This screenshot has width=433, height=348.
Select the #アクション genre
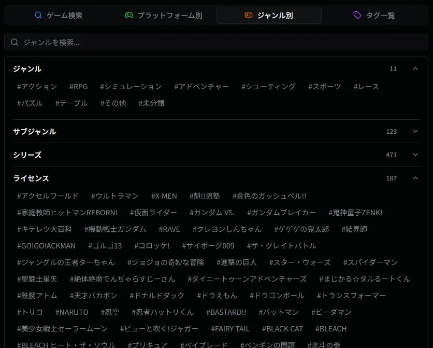click(37, 86)
